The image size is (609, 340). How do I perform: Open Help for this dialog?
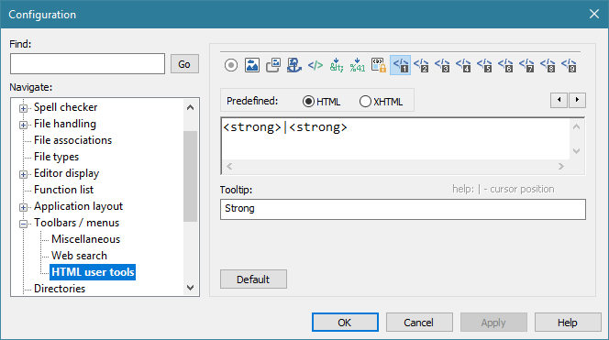tap(568, 323)
